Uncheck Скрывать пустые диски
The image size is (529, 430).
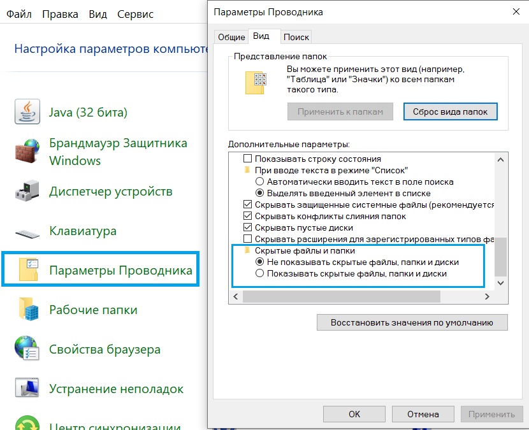(248, 227)
